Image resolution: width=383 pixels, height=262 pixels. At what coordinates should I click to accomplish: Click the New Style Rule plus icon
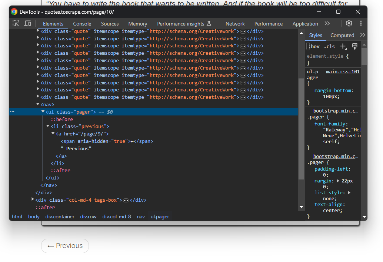(x=342, y=46)
